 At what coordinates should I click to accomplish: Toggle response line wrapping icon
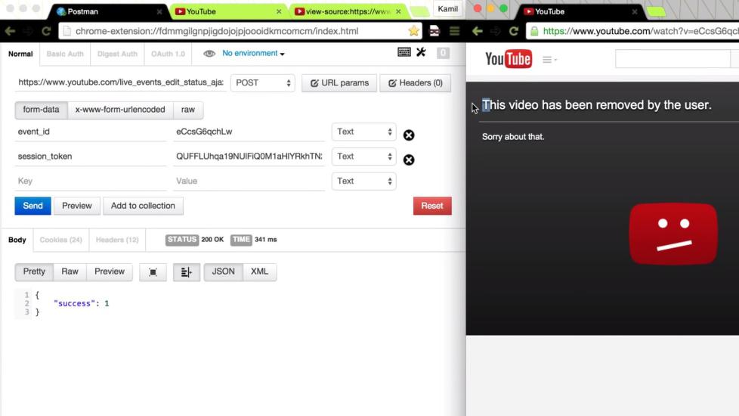[x=186, y=272]
